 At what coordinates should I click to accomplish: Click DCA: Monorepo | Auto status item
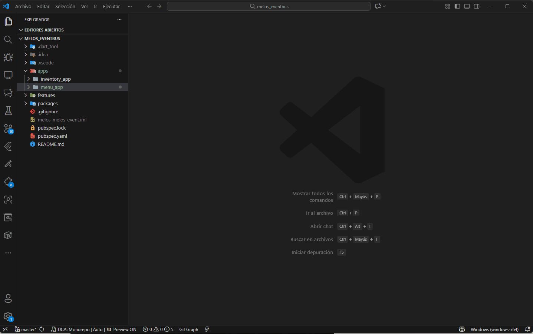77,329
